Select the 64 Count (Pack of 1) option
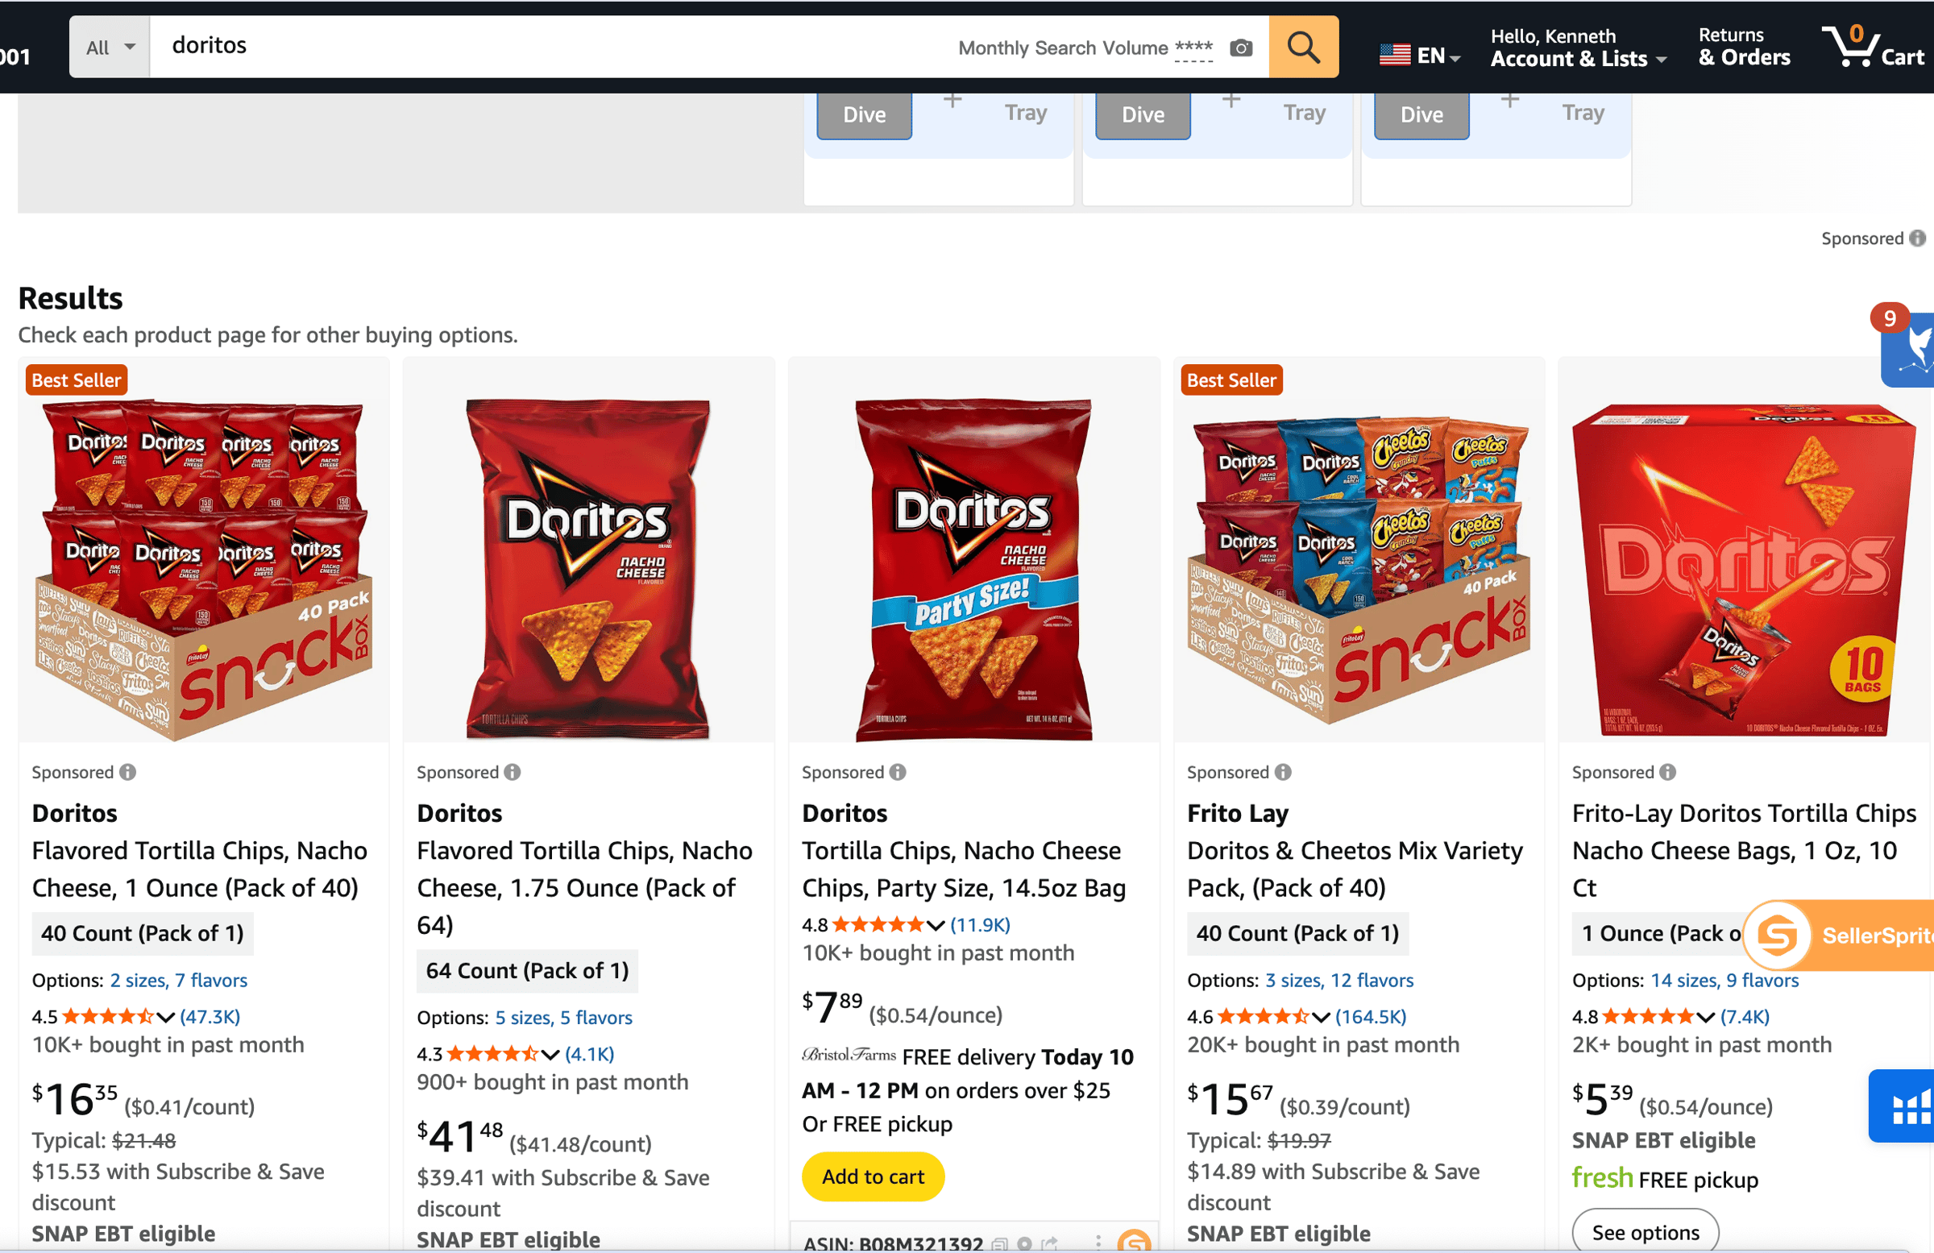Screen dimensions: 1934x1253 coord(526,970)
